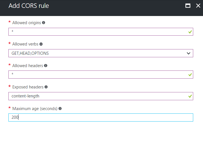The width and height of the screenshot is (203, 153).
Task: Click the Exposed headers validation checkmark
Action: (190, 96)
